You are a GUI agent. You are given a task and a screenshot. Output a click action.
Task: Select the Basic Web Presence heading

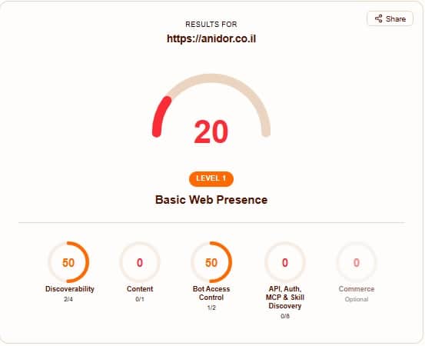pyautogui.click(x=211, y=200)
